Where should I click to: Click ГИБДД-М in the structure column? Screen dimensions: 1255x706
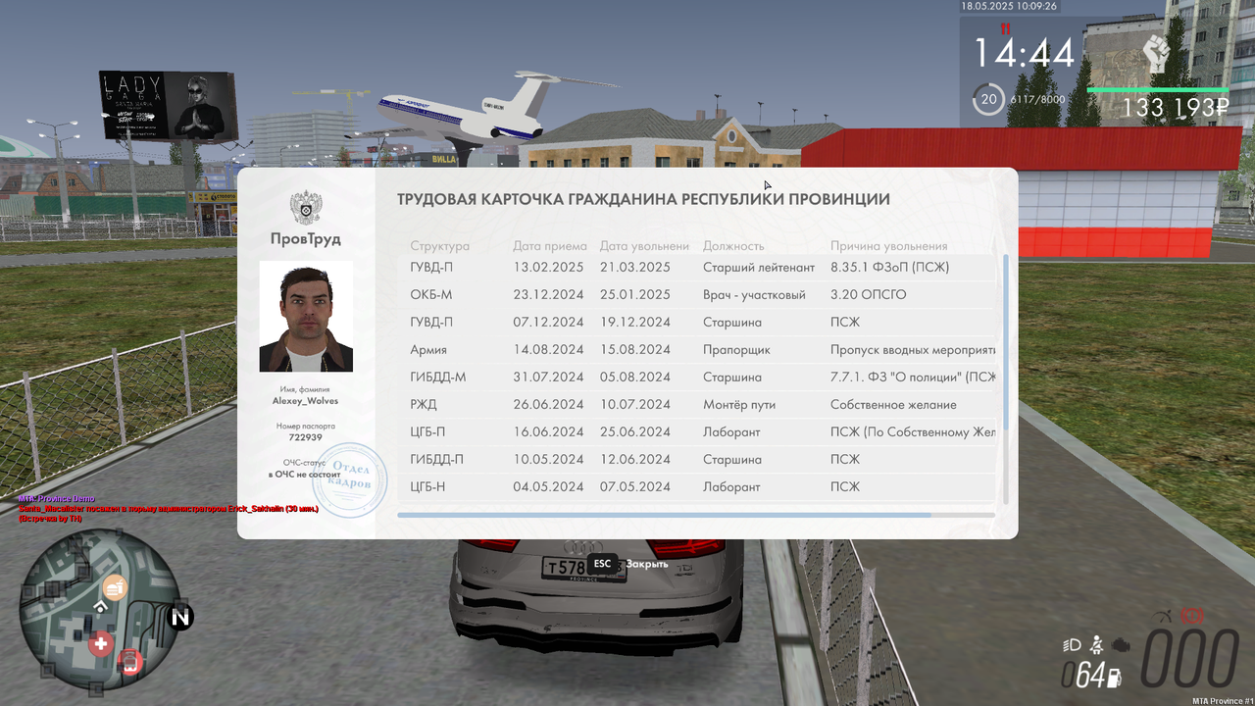438,378
